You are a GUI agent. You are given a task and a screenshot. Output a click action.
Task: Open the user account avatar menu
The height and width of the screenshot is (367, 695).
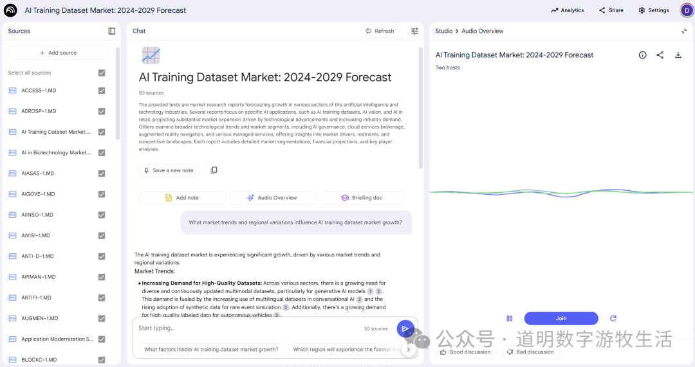[x=685, y=10]
